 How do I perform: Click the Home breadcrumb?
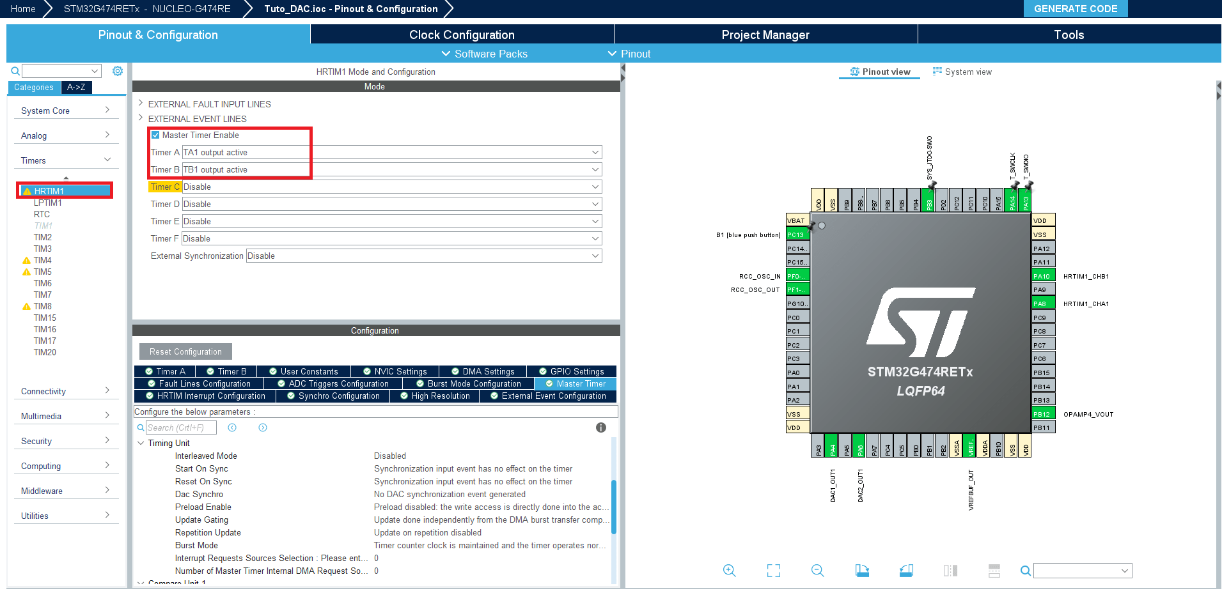point(23,8)
